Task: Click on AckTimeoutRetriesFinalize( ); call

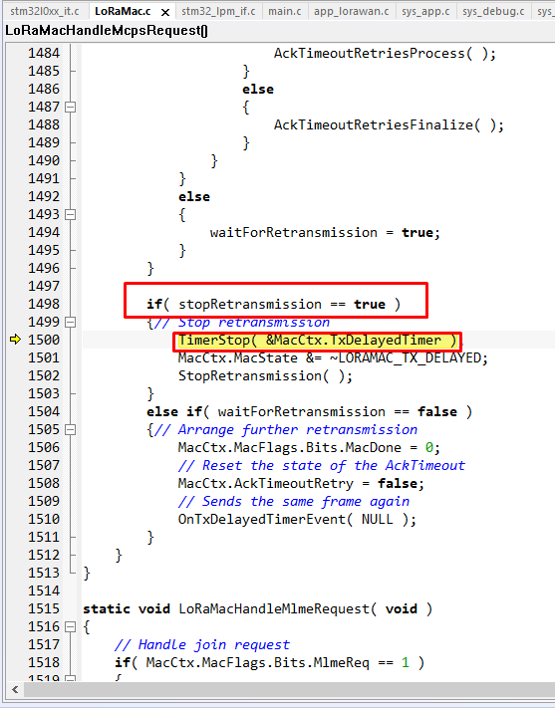Action: click(389, 124)
